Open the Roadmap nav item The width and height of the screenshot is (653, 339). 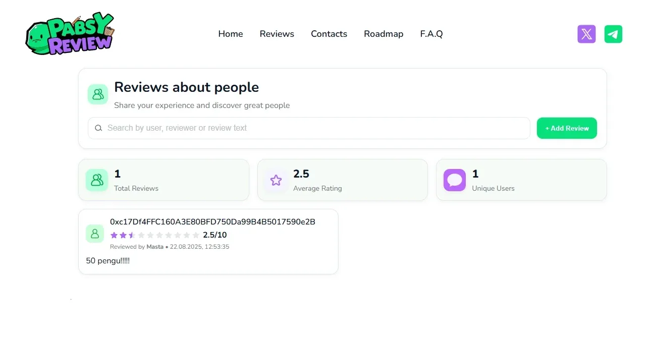(x=384, y=34)
